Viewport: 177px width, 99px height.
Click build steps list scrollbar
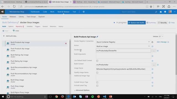coord(70,57)
